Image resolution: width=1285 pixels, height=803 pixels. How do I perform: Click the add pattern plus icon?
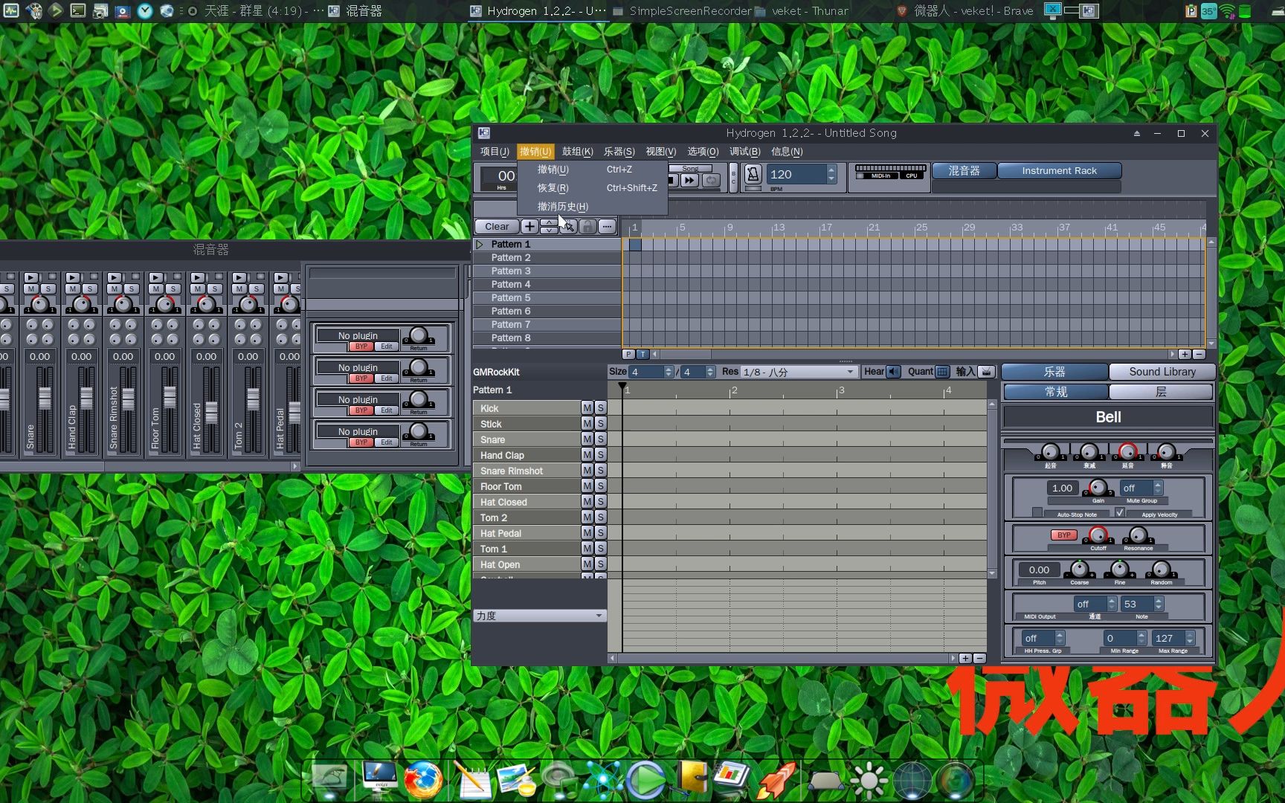pyautogui.click(x=529, y=227)
